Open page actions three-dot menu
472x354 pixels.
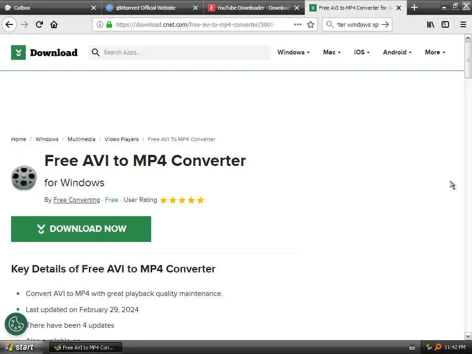pyautogui.click(x=297, y=24)
